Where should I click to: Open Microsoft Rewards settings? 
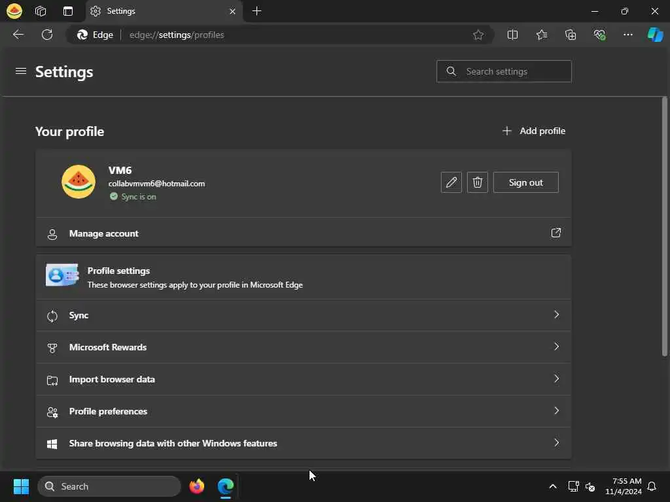304,347
